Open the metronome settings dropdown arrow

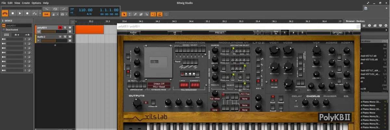(x=58, y=14)
